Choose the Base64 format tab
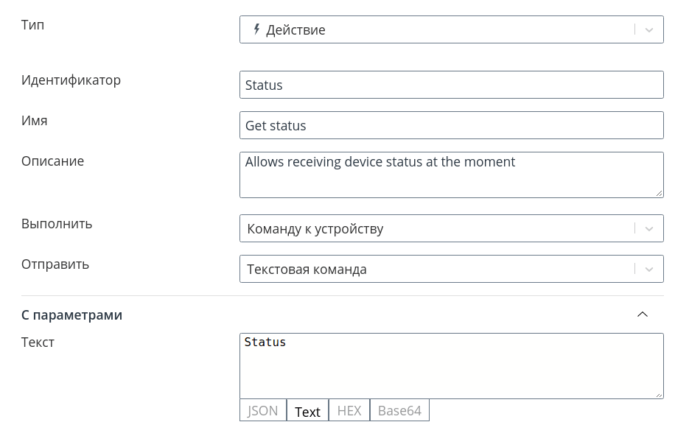The image size is (675, 436). coord(399,410)
